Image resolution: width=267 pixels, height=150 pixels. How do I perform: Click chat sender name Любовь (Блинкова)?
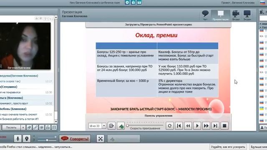tap(13, 109)
